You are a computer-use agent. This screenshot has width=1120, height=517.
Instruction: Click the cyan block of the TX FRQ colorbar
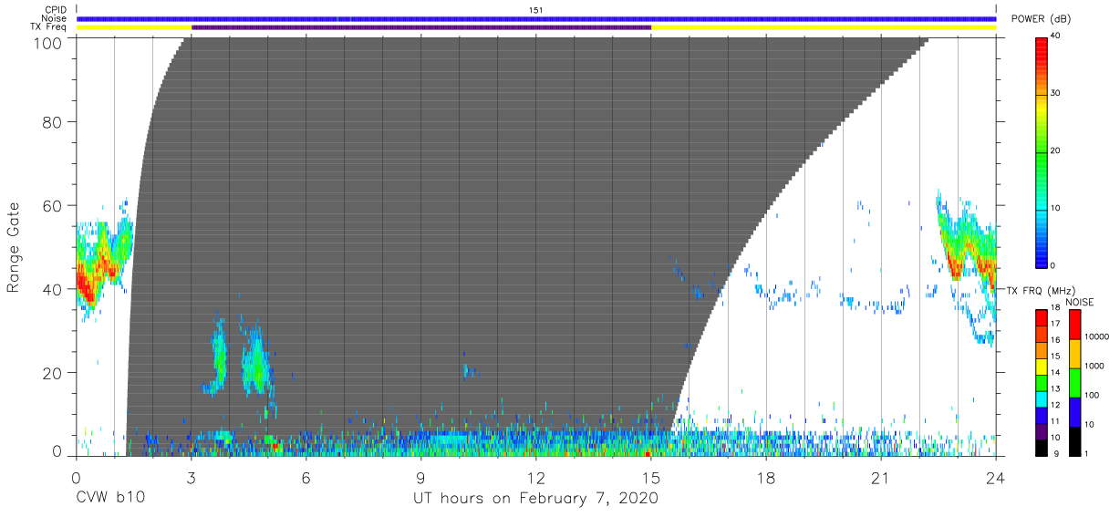(x=1042, y=399)
